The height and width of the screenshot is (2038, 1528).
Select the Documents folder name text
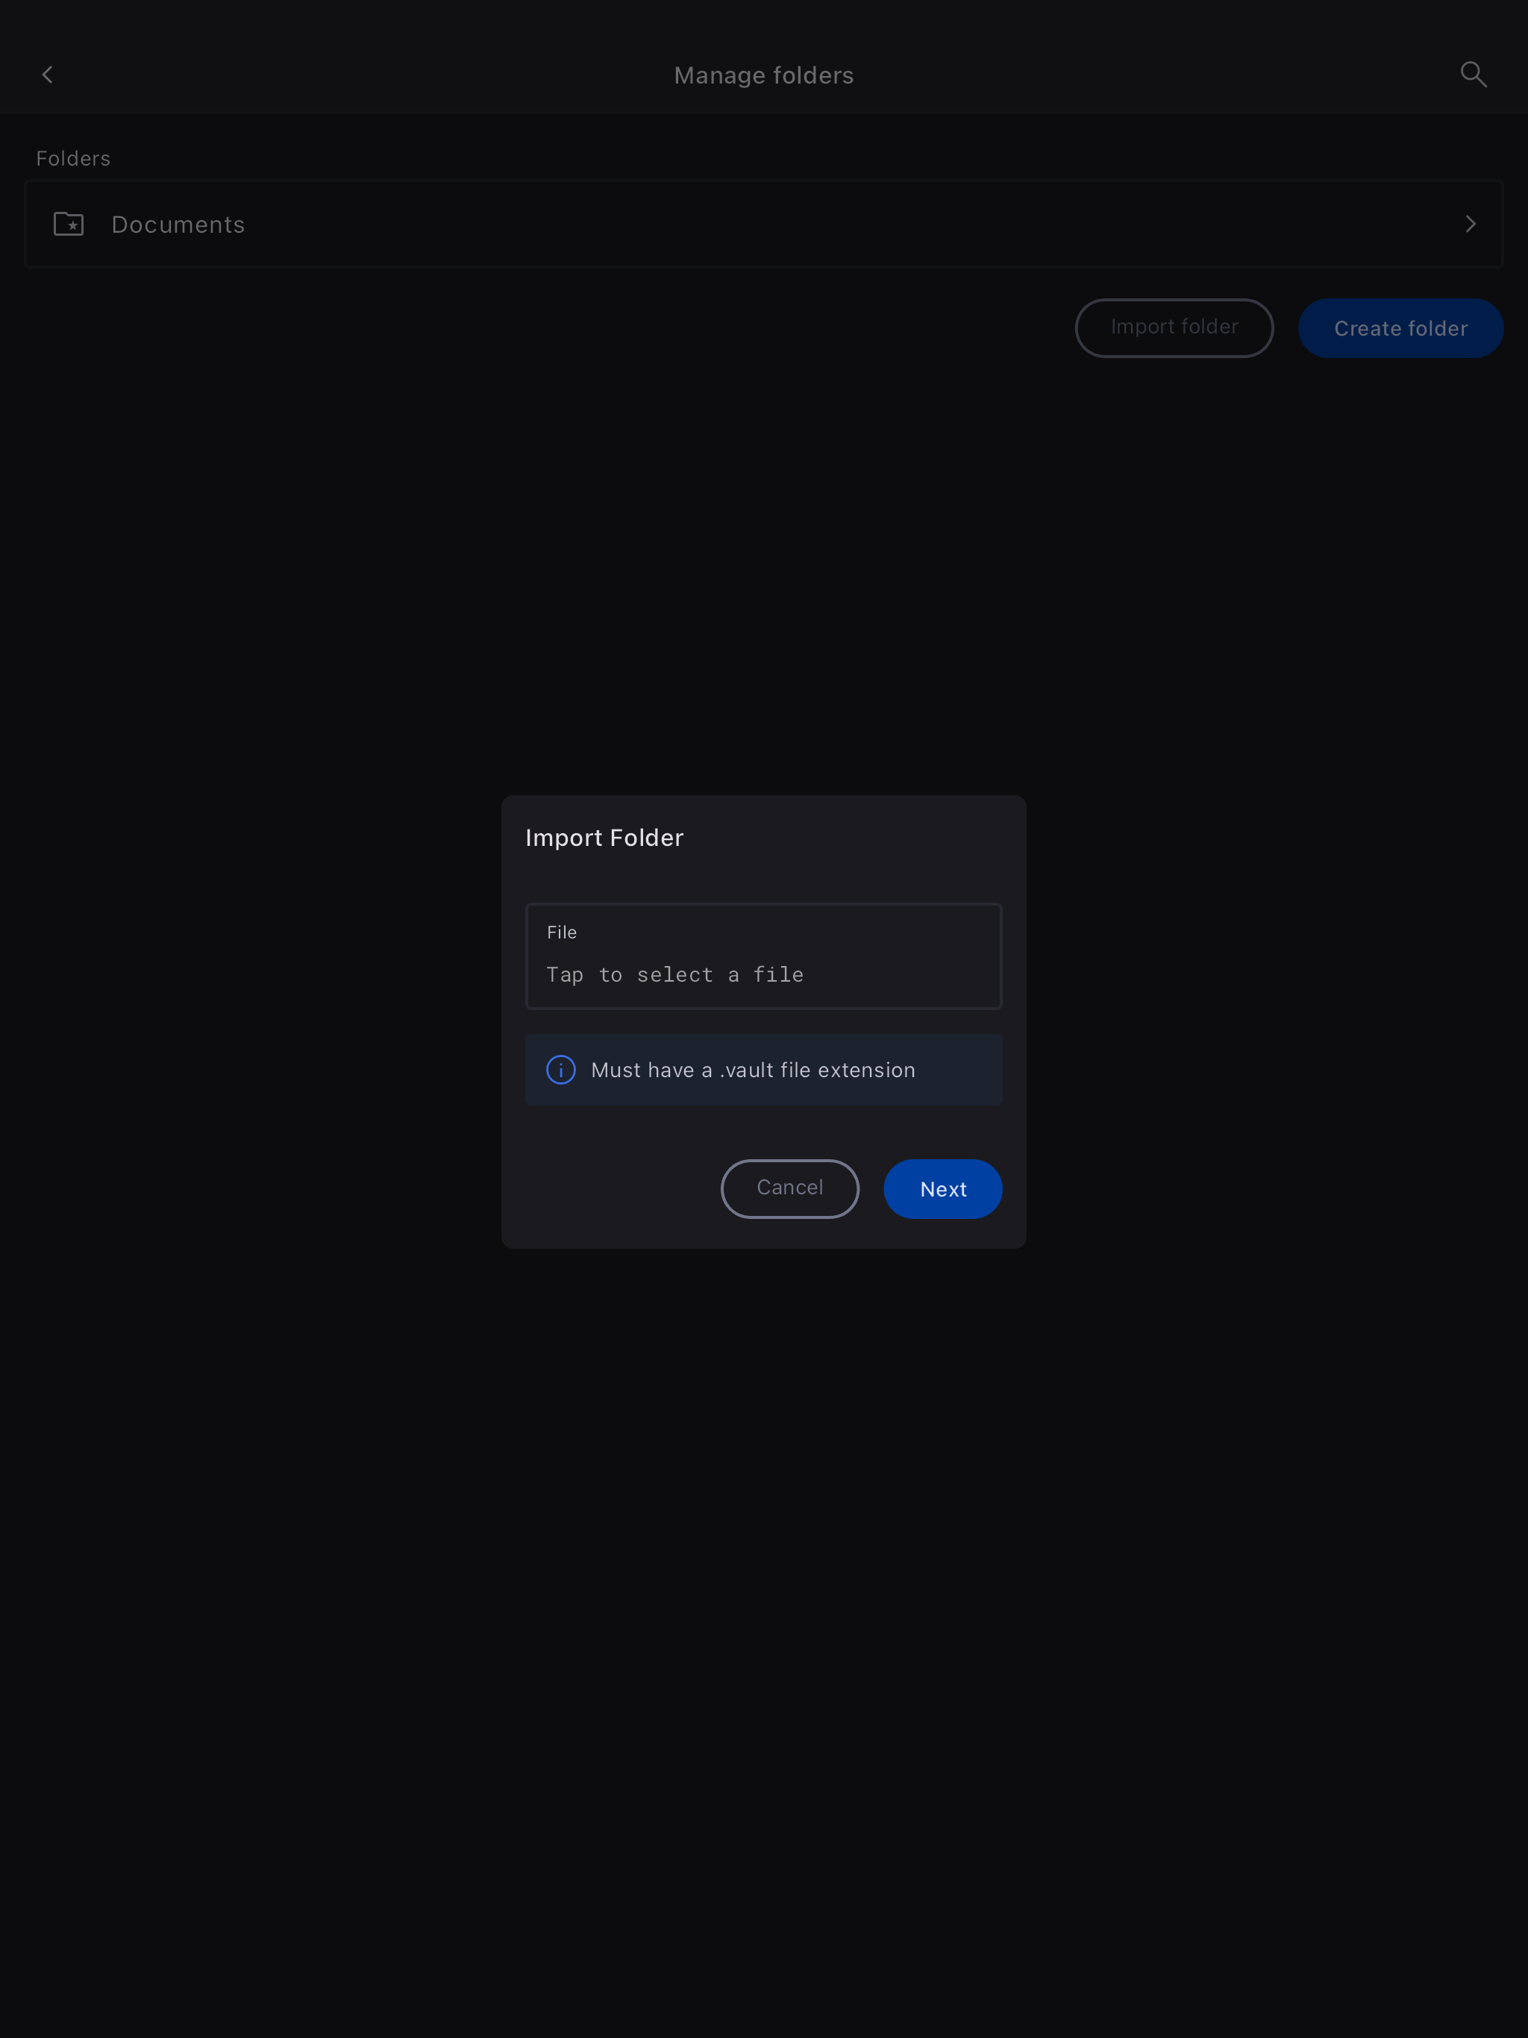(x=178, y=225)
